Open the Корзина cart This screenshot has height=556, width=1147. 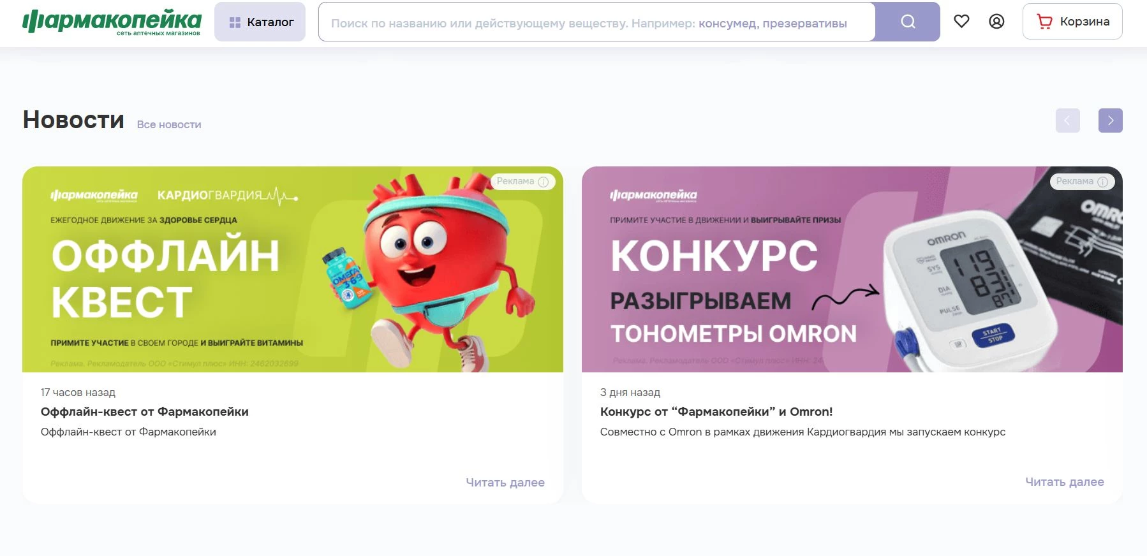pos(1072,22)
